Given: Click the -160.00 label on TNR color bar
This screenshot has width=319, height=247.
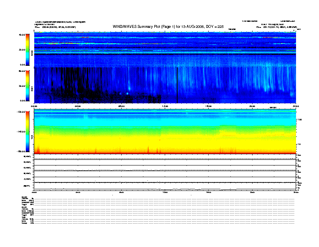Looking at the screenshot, I should [x=21, y=151].
